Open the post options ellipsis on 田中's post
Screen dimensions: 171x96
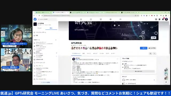click(x=118, y=59)
